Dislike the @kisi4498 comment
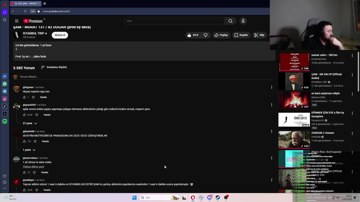Viewport: 360px width, 202px height. 35,141
